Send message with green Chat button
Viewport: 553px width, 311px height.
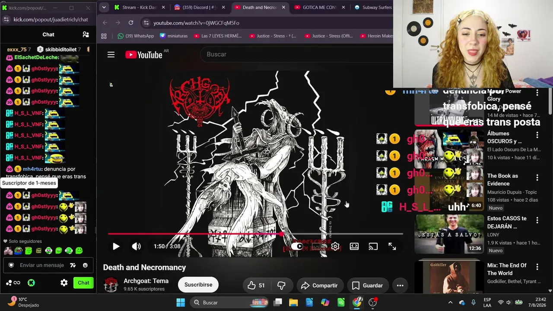83,283
